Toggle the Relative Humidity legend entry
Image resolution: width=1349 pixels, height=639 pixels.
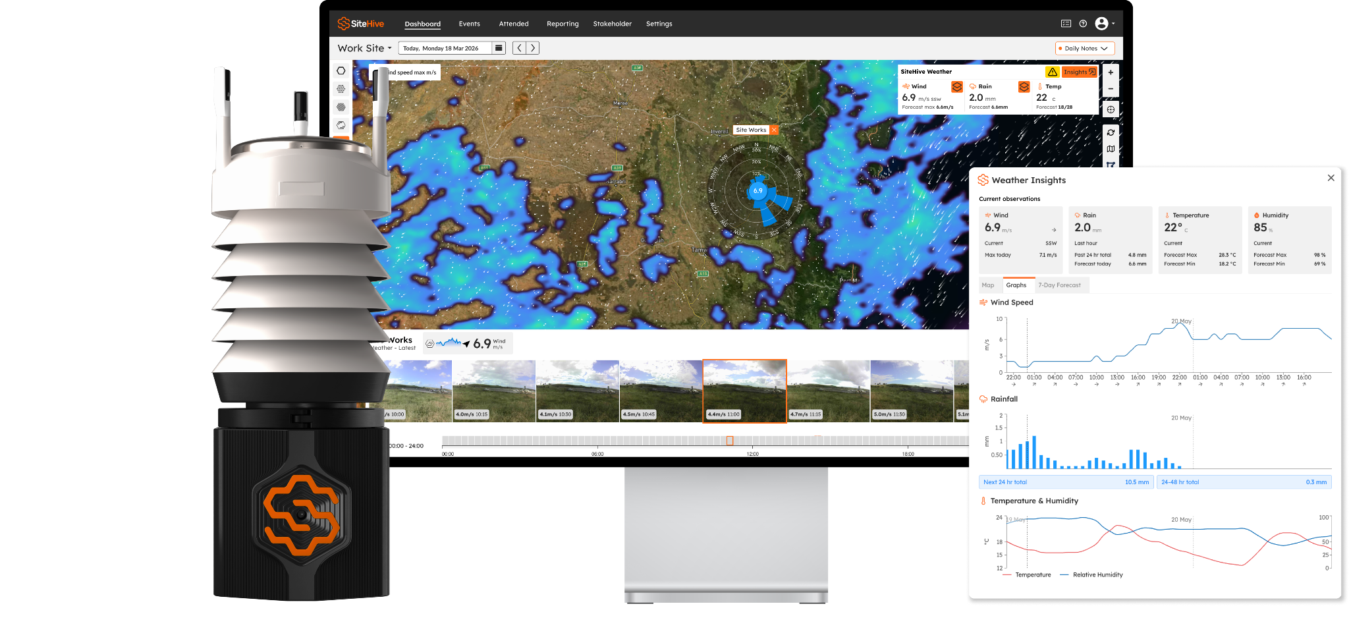1091,575
